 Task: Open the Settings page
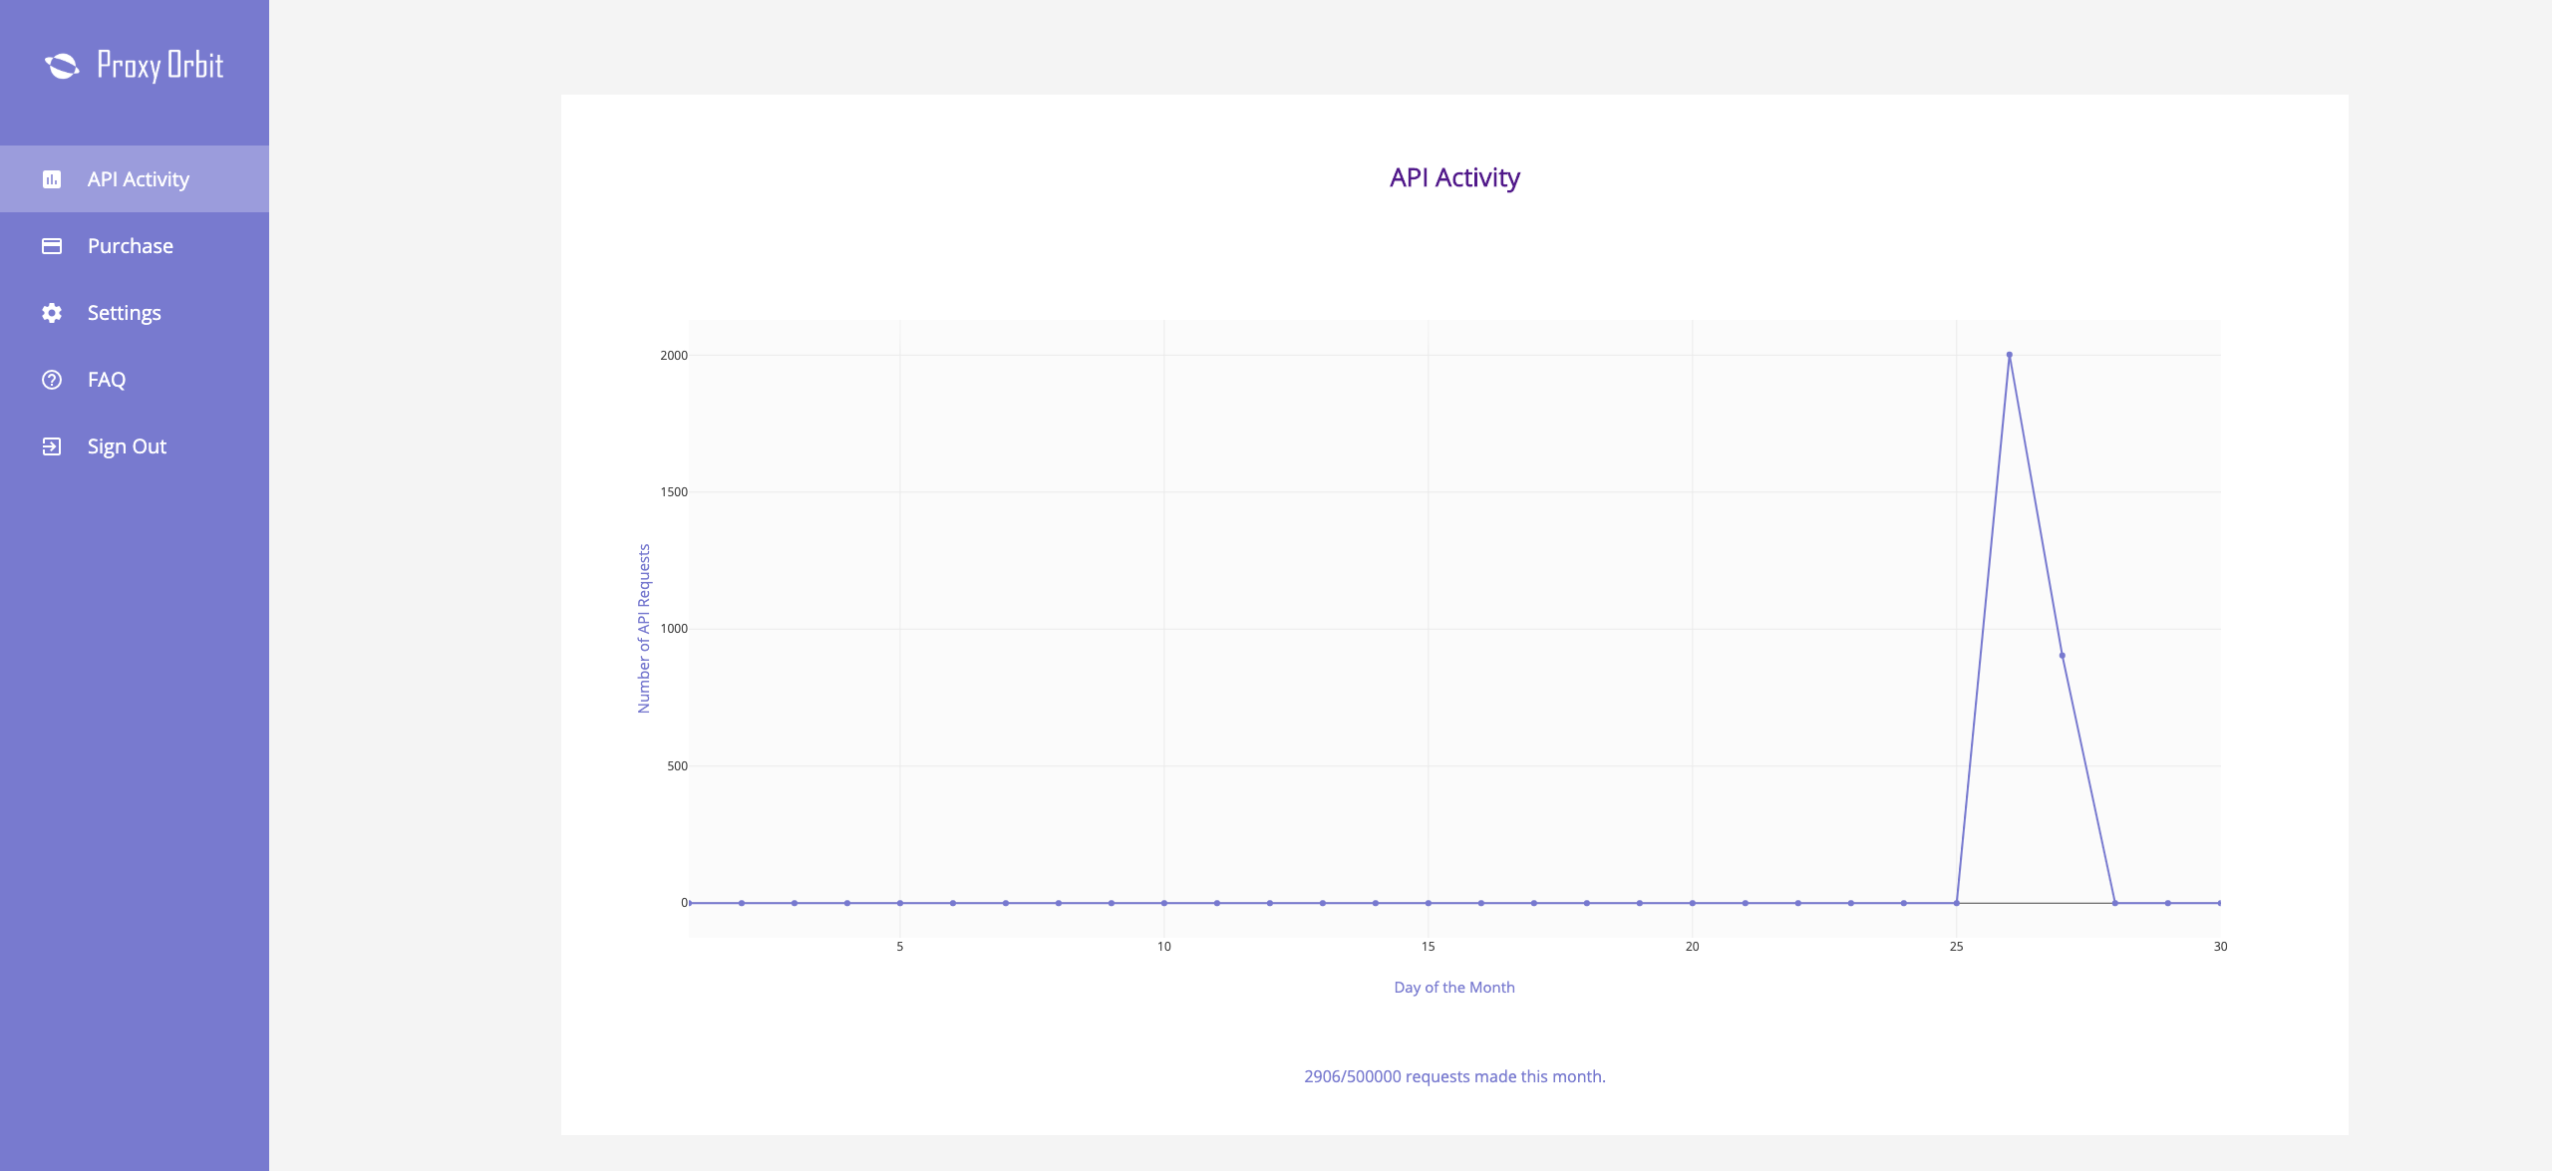135,313
